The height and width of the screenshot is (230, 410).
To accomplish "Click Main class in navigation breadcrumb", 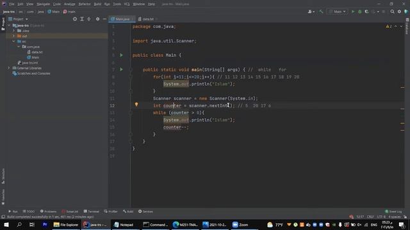I will (x=54, y=11).
